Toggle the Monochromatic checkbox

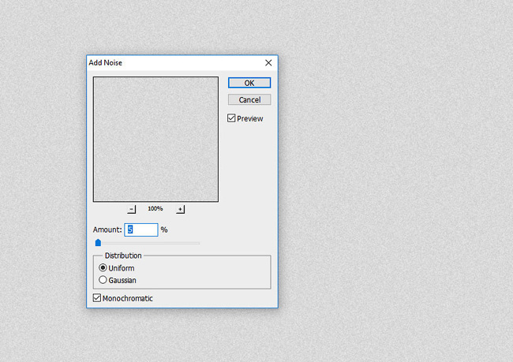[x=97, y=297]
